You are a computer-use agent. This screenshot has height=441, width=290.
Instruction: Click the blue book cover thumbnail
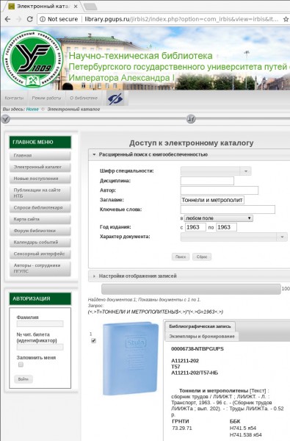[131, 359]
